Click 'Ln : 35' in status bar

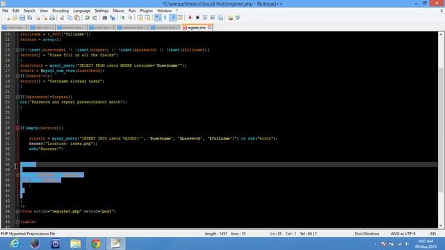pos(275,234)
